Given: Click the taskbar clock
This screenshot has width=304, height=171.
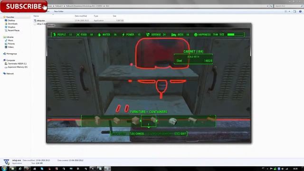Looking at the screenshot, I should pyautogui.click(x=295, y=169).
